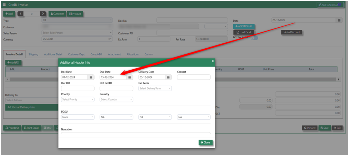Switch to Attachment tab

pos(114,54)
